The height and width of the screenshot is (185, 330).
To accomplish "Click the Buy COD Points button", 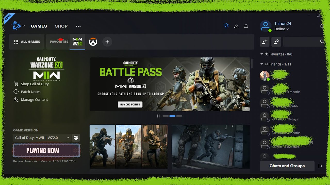I will tap(130, 105).
